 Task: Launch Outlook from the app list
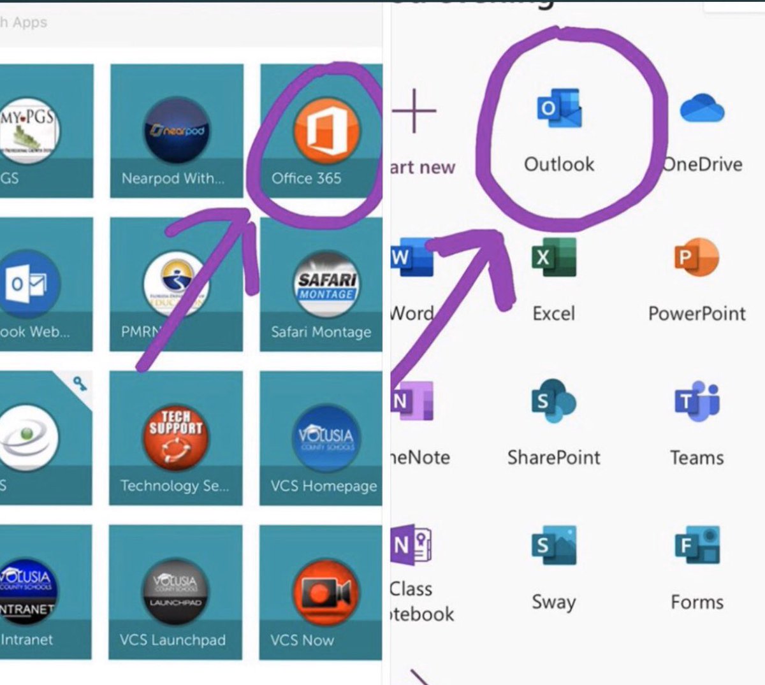(x=558, y=110)
